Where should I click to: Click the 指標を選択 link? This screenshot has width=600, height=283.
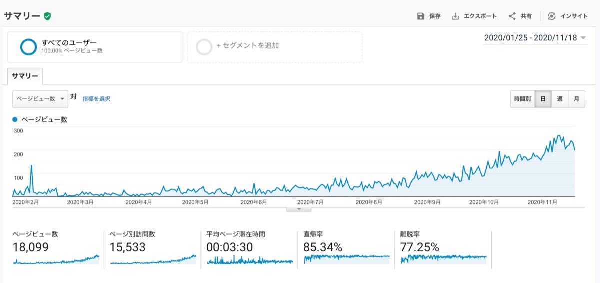click(96, 99)
